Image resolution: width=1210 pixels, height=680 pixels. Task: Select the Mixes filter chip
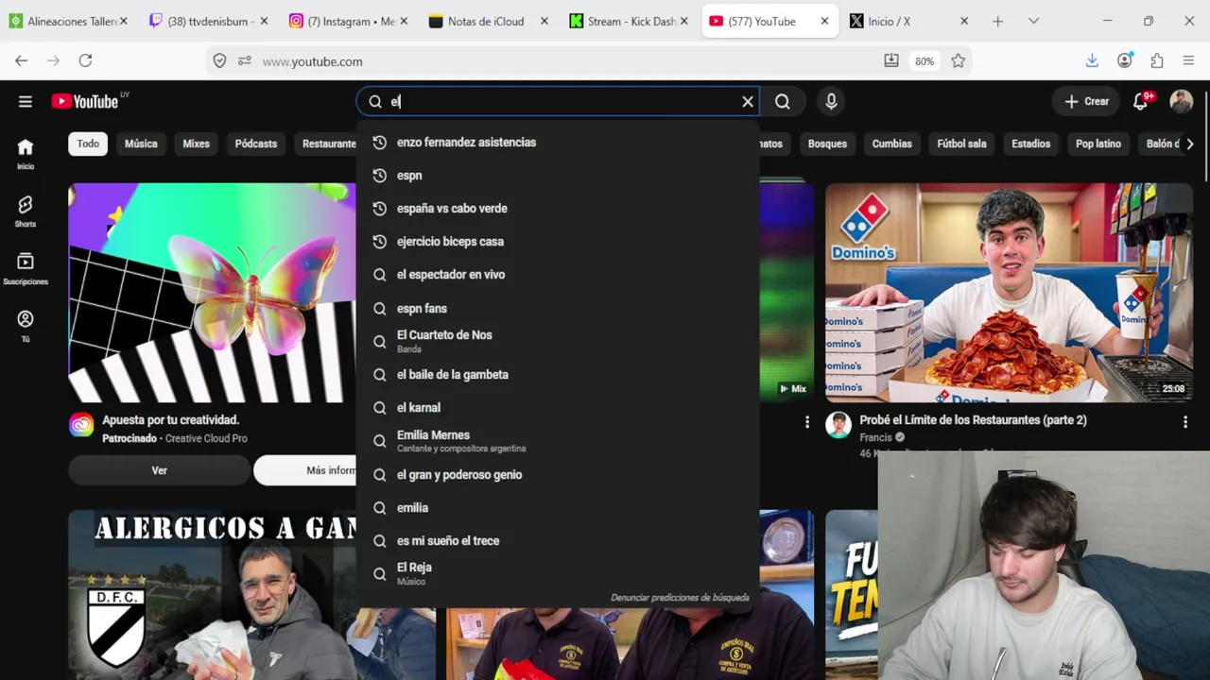coord(196,144)
